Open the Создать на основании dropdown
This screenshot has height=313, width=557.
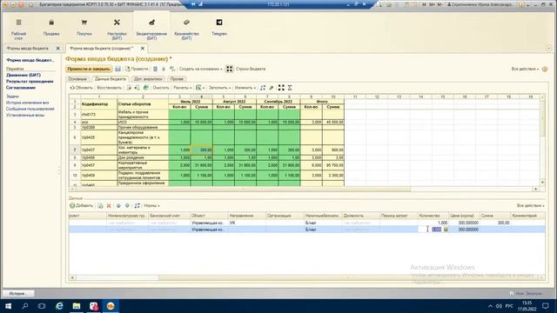pyautogui.click(x=200, y=69)
